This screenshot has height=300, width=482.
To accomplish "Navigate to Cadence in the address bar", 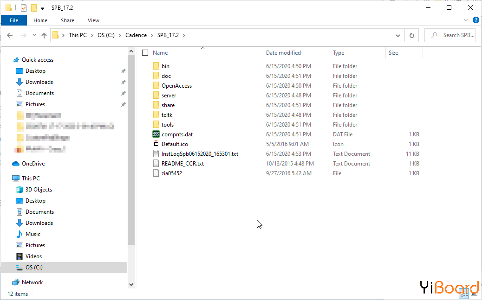I will tap(136, 35).
